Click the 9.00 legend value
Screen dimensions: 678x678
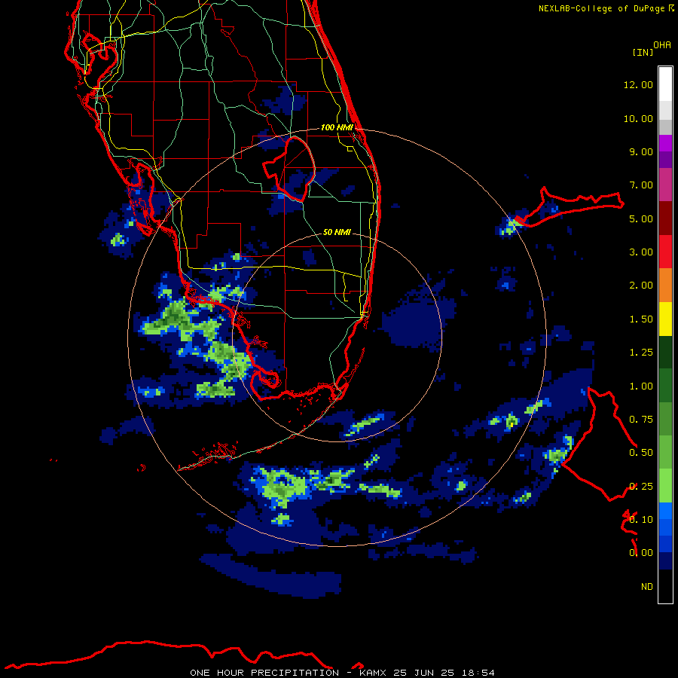(641, 151)
